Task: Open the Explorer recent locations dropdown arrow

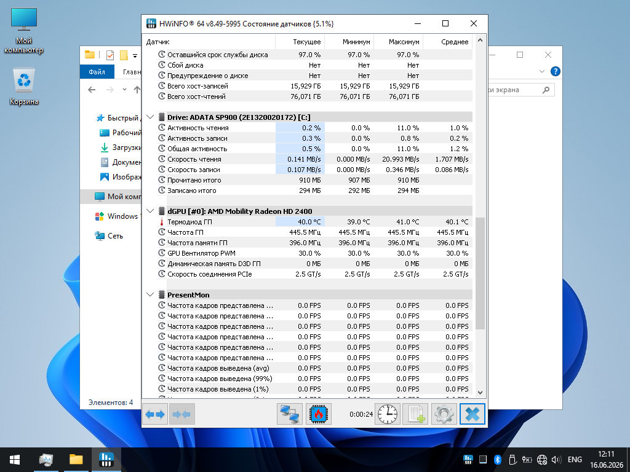Action: [x=124, y=90]
